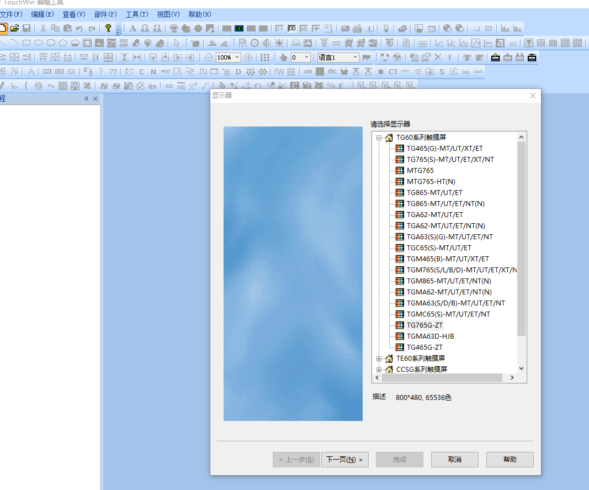Viewport: 589px width, 490px height.
Task: Click the display list vertical scrollbar up arrow
Action: click(521, 137)
